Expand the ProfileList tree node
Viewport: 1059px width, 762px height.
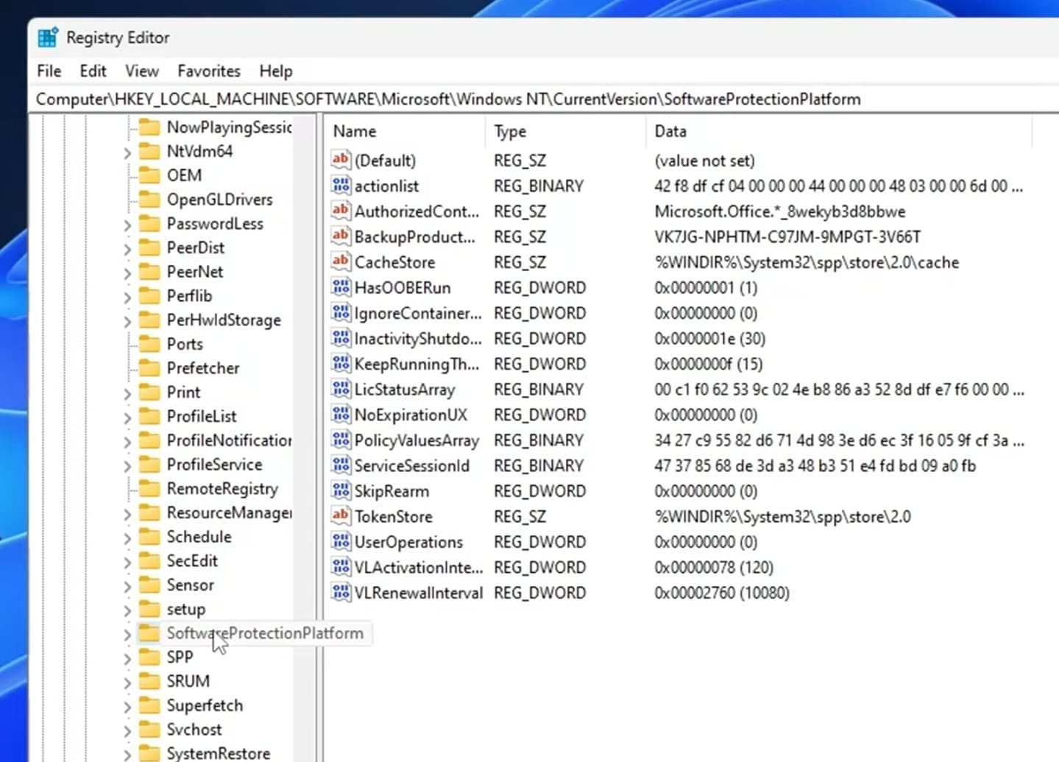[127, 417]
